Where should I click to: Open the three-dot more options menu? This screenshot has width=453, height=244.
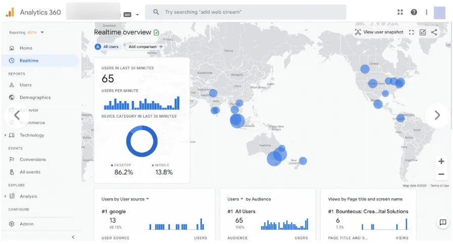pos(427,12)
